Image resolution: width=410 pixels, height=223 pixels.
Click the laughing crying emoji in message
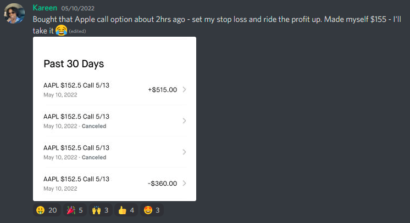[61, 31]
